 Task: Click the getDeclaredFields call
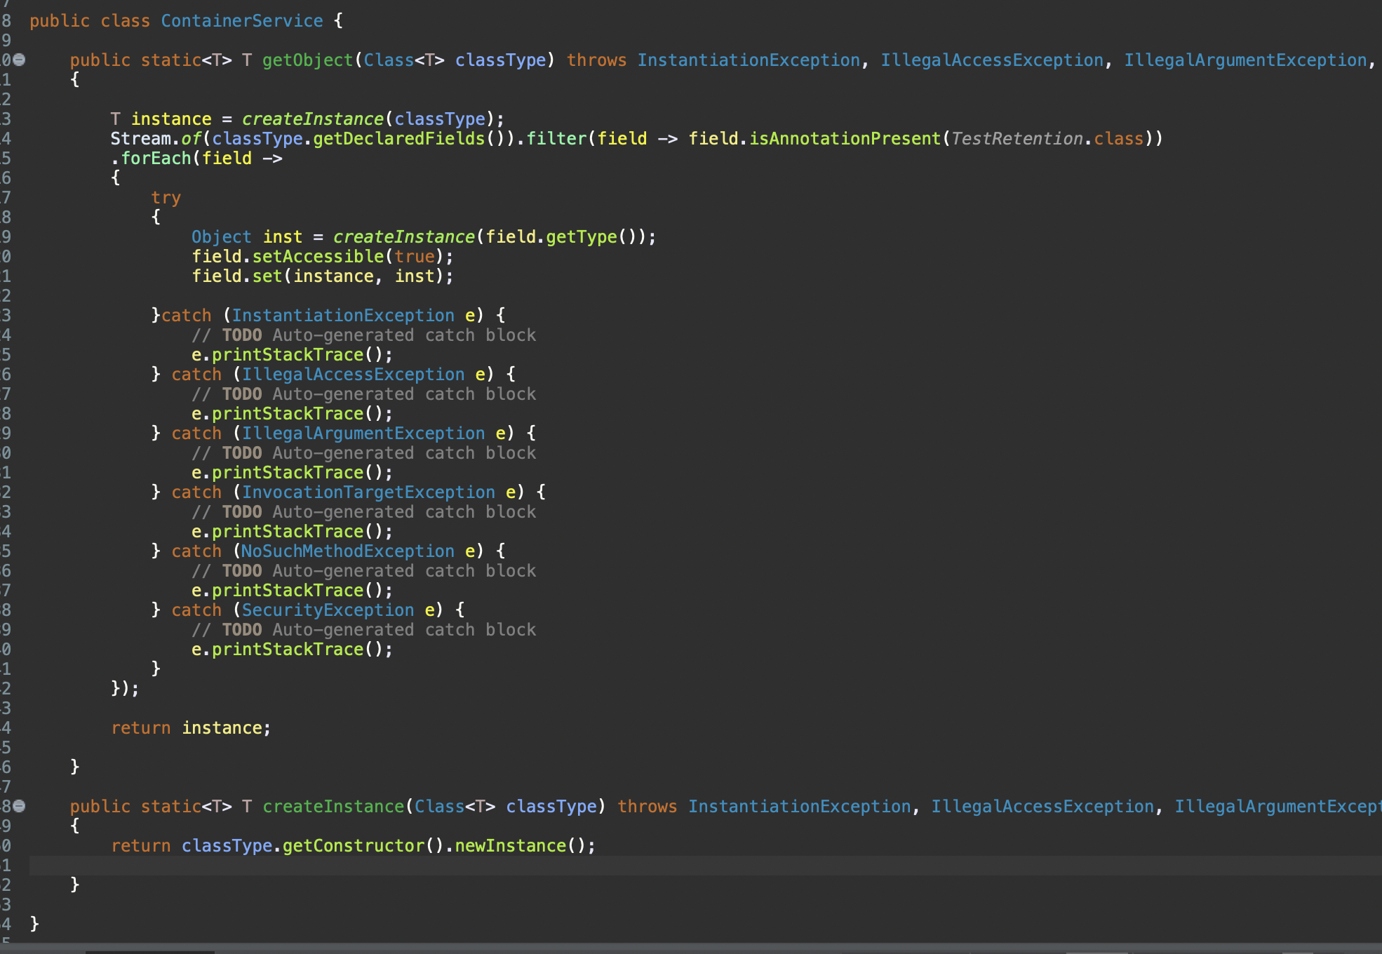pos(398,139)
